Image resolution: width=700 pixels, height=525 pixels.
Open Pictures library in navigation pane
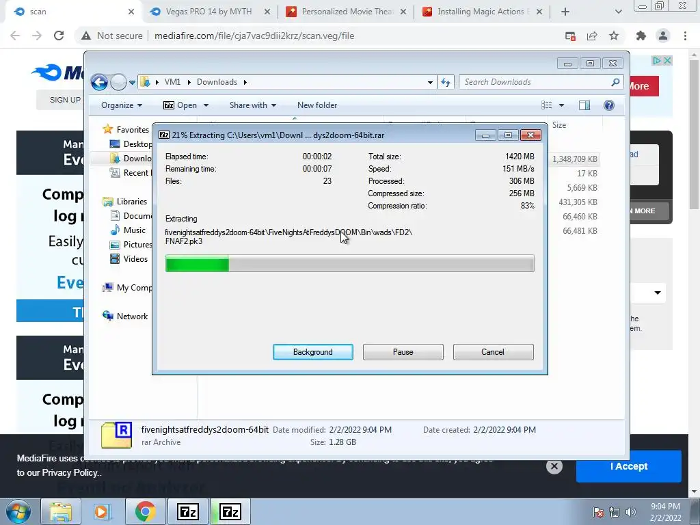pyautogui.click(x=131, y=244)
